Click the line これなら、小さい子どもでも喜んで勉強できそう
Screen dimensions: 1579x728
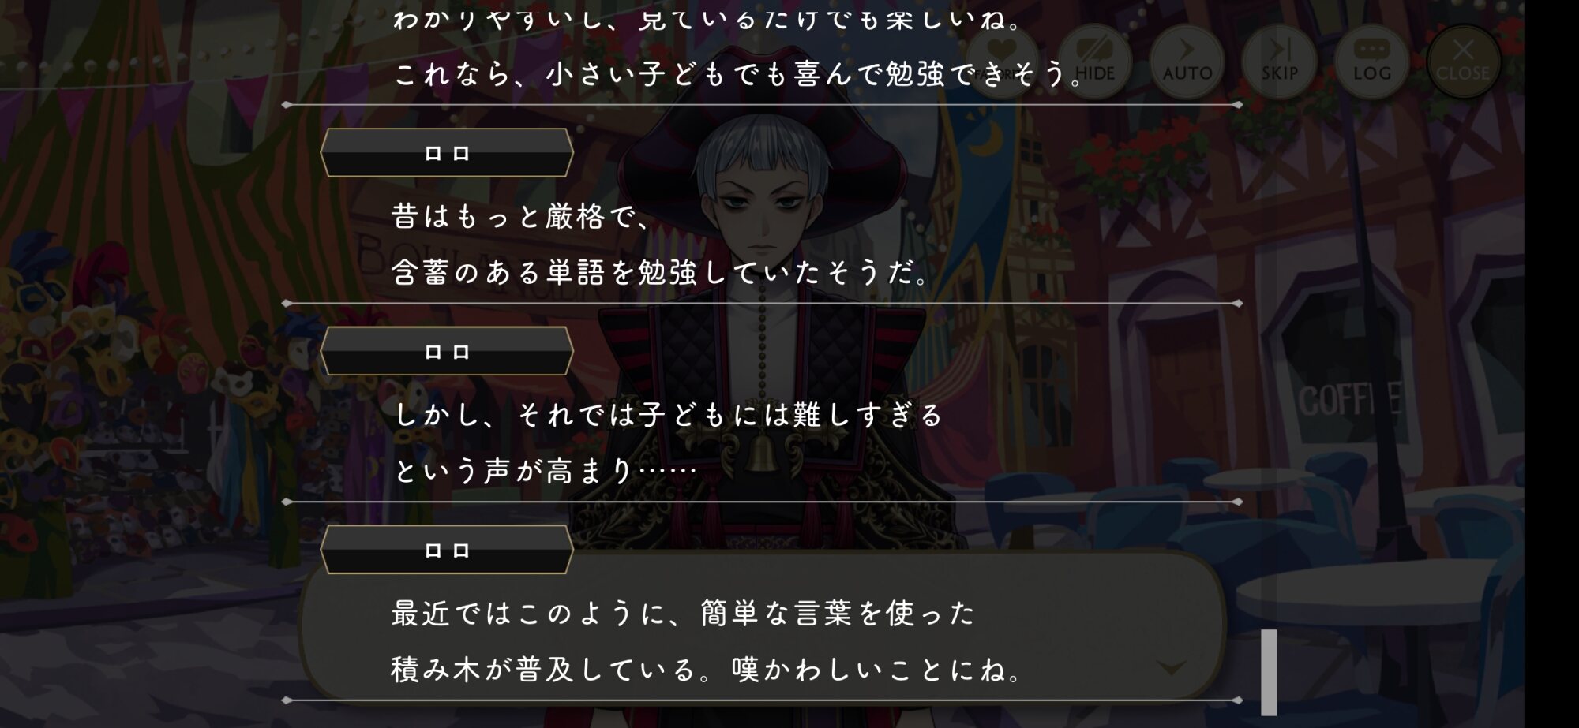[x=738, y=74]
